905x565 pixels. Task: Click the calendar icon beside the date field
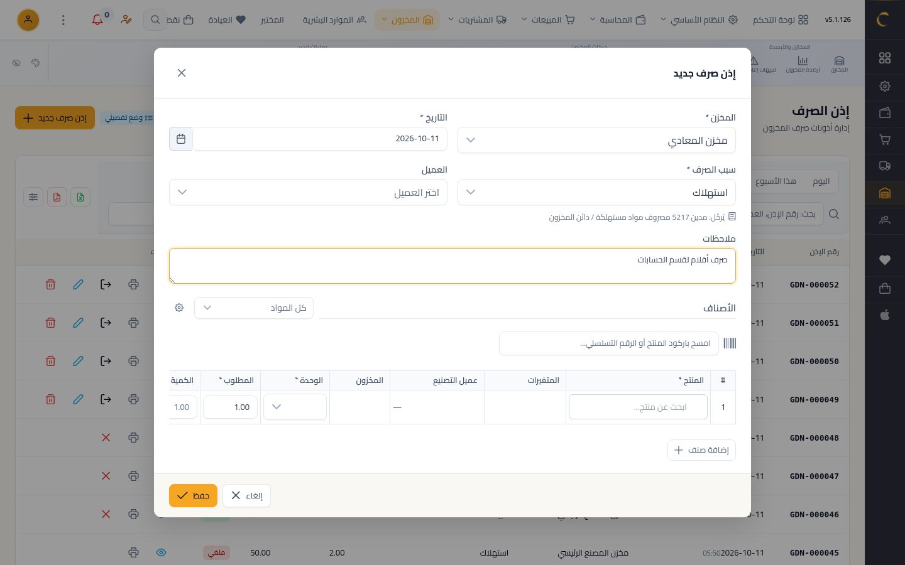click(x=181, y=139)
